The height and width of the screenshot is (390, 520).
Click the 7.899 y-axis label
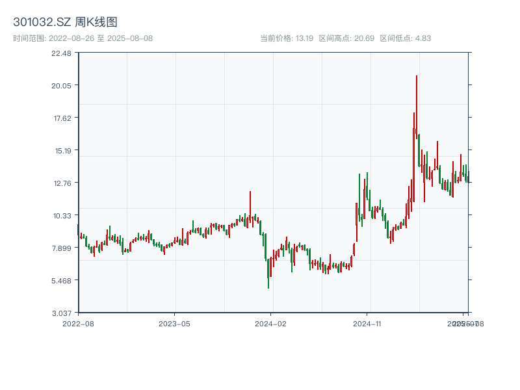coord(61,248)
